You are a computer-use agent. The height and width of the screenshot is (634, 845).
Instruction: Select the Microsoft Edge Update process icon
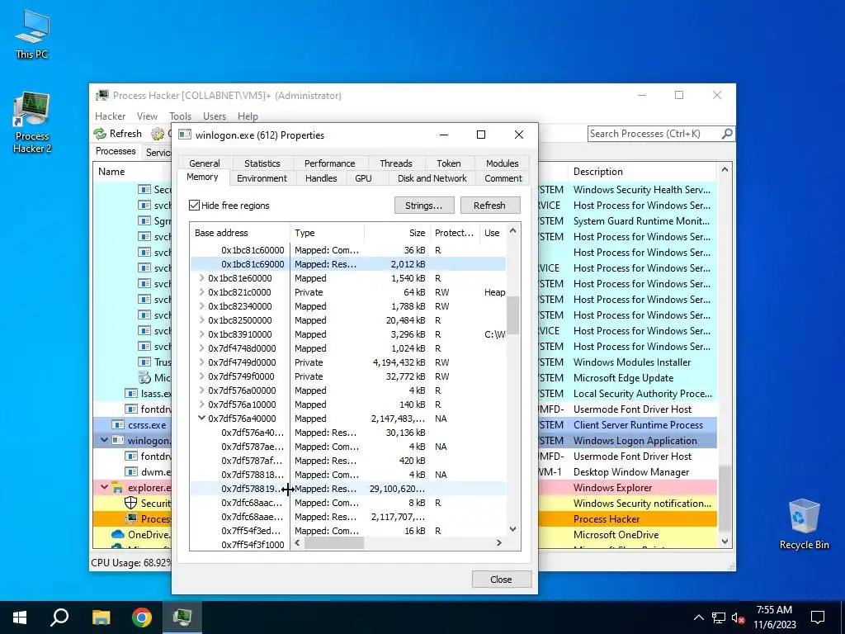[144, 378]
